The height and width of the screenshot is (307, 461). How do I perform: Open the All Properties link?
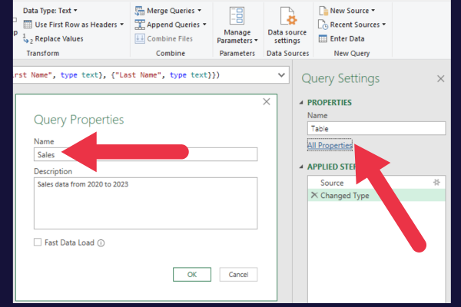click(330, 145)
